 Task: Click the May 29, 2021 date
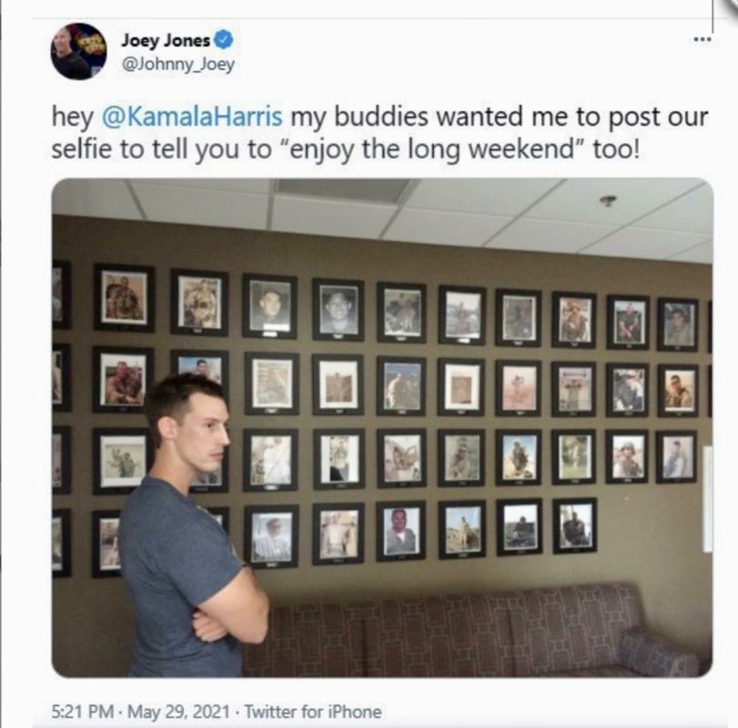pyautogui.click(x=178, y=711)
